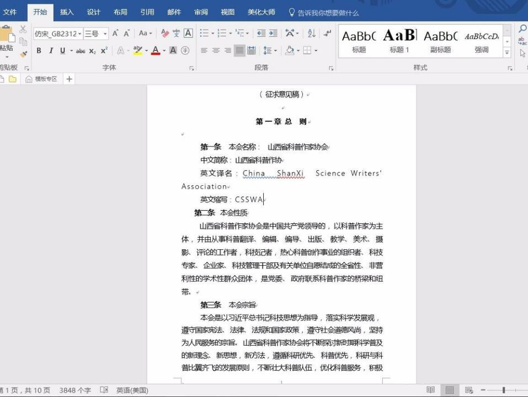Screen dimensions: 528x397
Task: Open the folder icon in template bar
Action: 13,79
